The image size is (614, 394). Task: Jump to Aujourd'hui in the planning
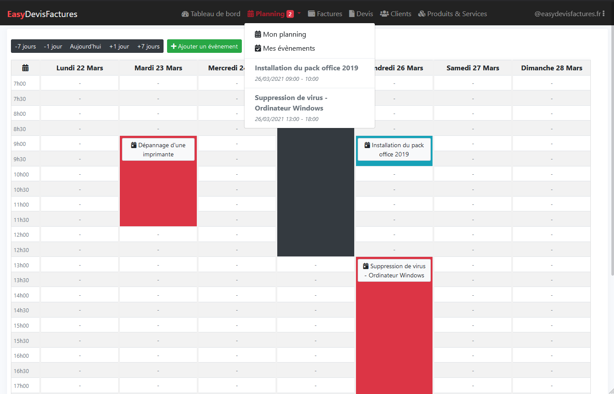pos(85,46)
